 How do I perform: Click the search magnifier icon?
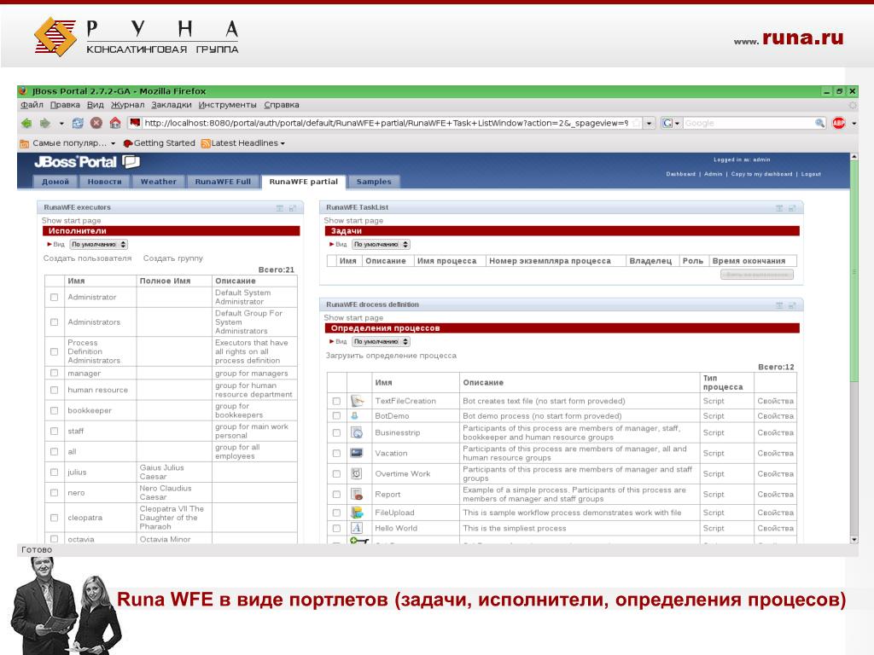[819, 123]
